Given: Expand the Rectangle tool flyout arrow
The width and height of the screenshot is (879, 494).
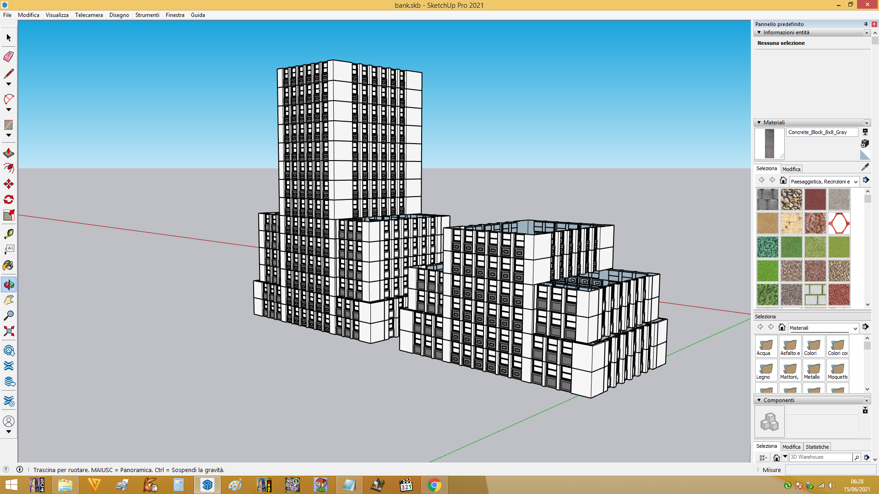Looking at the screenshot, I should click(x=9, y=135).
